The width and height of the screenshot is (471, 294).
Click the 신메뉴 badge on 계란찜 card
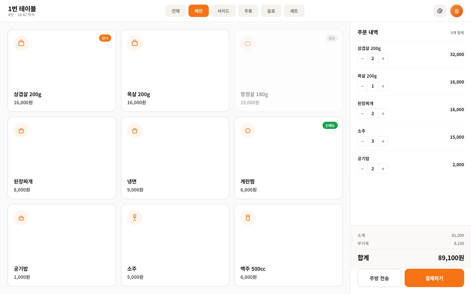click(330, 125)
